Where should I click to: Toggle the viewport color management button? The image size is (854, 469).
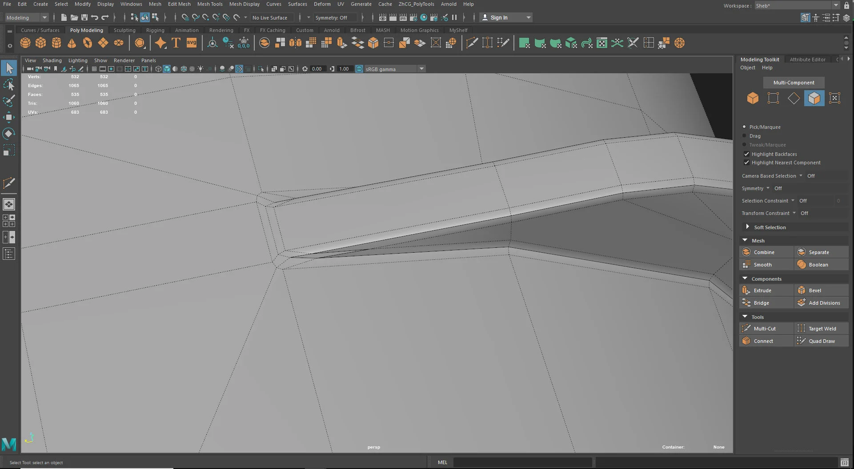pyautogui.click(x=359, y=69)
